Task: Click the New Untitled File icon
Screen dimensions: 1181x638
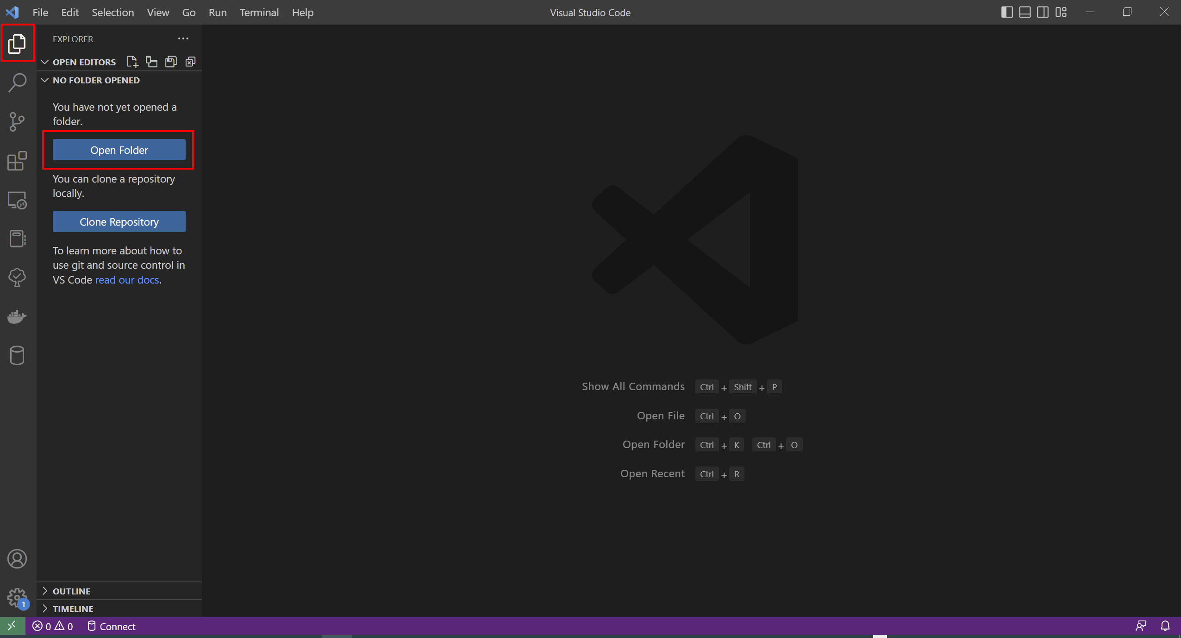Action: coord(132,62)
